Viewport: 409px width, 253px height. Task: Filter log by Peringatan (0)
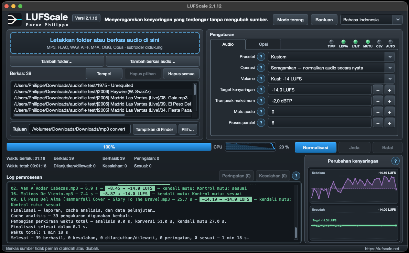click(236, 176)
